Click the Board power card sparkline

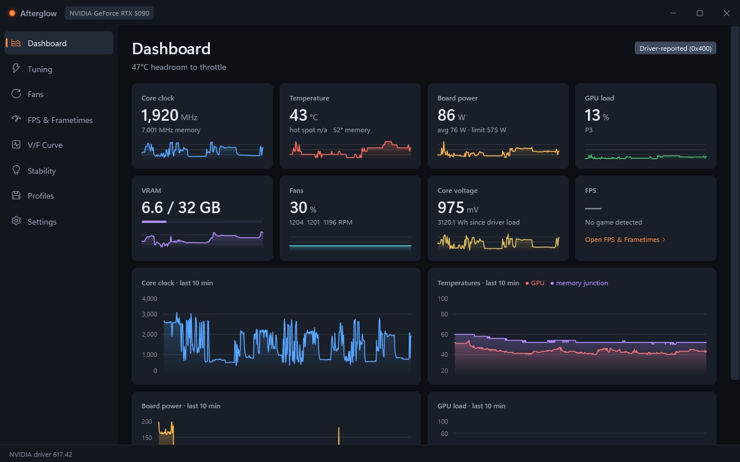tap(498, 150)
